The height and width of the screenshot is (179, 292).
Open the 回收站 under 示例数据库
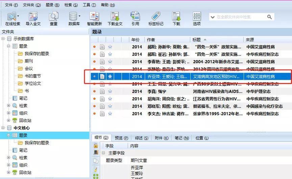coord(25,120)
